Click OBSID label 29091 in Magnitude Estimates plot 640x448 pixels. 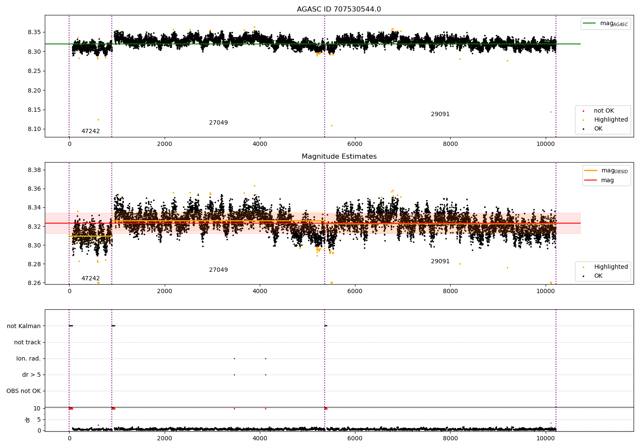[440, 262]
